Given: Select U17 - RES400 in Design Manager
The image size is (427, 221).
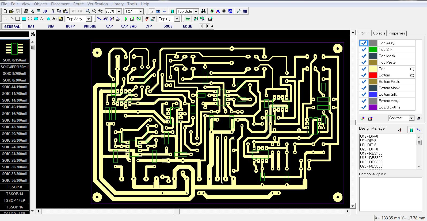Looking at the screenshot, I should point(371,153).
